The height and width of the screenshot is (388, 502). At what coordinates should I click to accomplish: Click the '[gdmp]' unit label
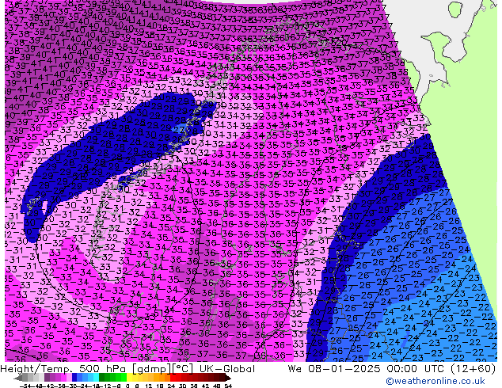click(x=151, y=369)
